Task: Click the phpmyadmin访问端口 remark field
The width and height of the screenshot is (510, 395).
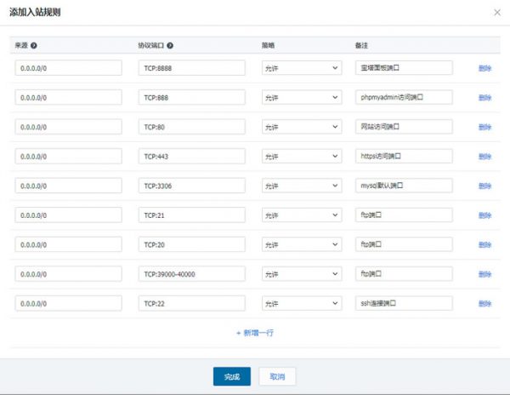Action: 404,97
